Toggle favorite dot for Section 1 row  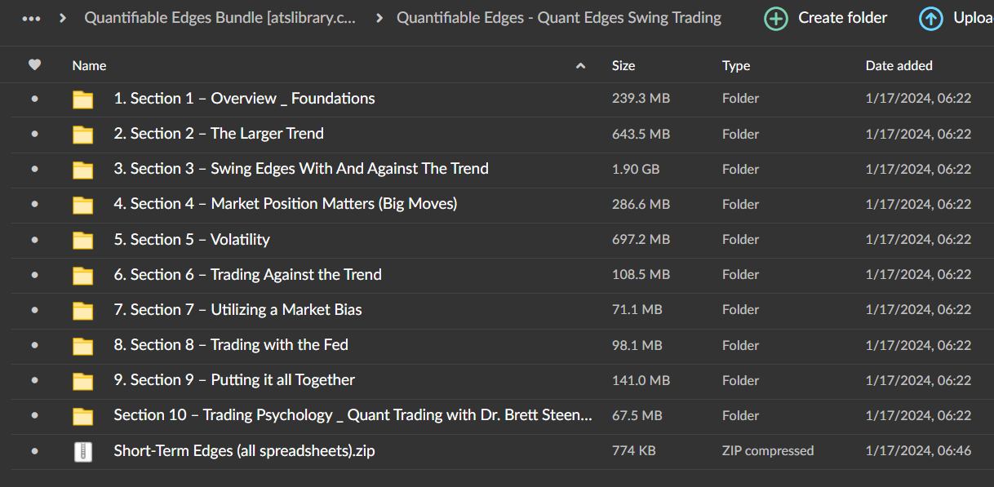pos(34,99)
